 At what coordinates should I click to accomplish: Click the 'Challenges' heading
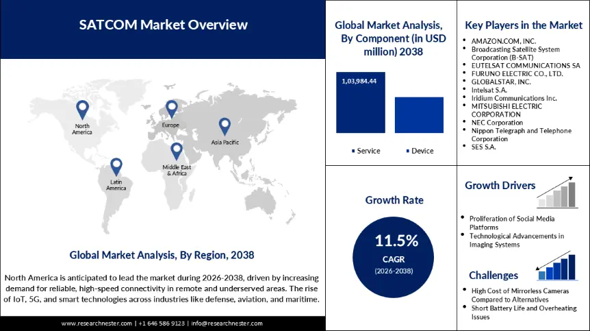pos(493,275)
